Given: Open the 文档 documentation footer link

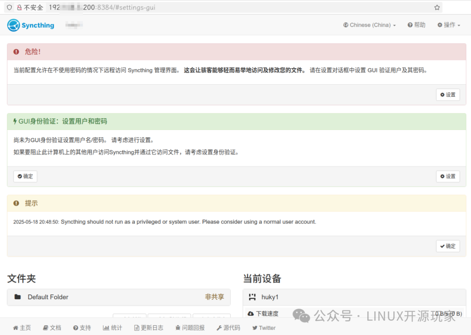Looking at the screenshot, I should 52,328.
